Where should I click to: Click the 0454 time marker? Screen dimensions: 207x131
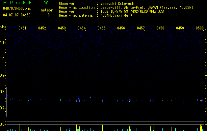point(82,28)
